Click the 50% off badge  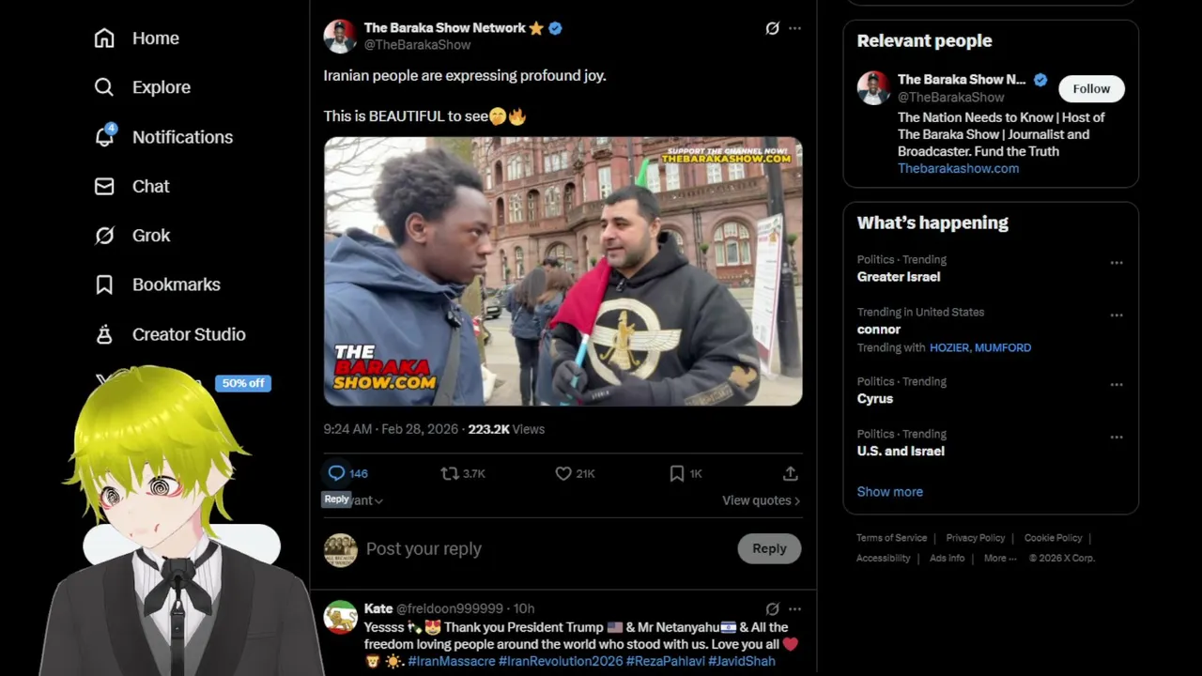(x=243, y=383)
